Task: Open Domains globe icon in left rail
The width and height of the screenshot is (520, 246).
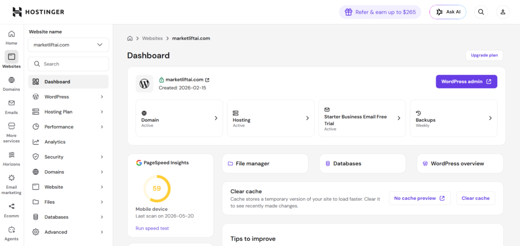Action: 11,80
